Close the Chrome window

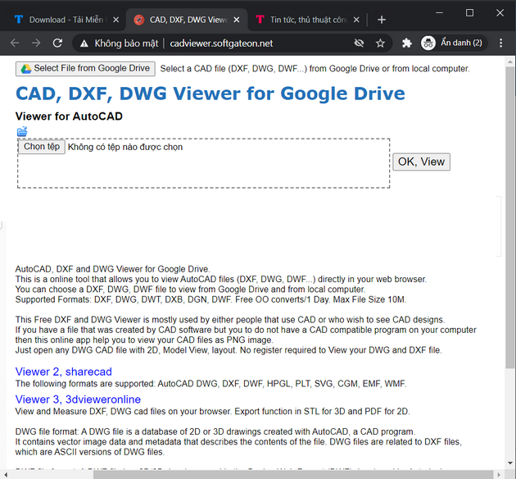pos(500,13)
